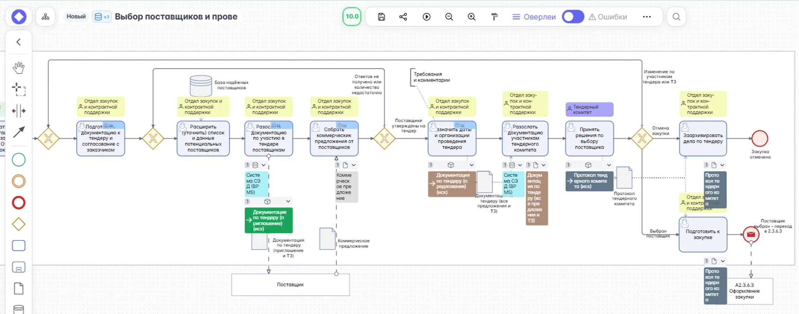Click the green Документация по тендеру (приглашение) card
The image size is (799, 314).
click(x=269, y=220)
